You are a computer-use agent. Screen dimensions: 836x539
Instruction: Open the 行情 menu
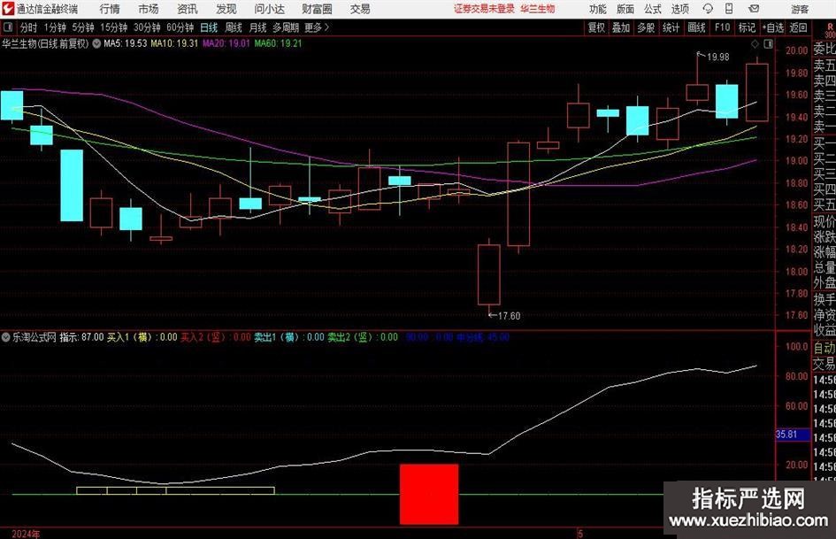(110, 9)
